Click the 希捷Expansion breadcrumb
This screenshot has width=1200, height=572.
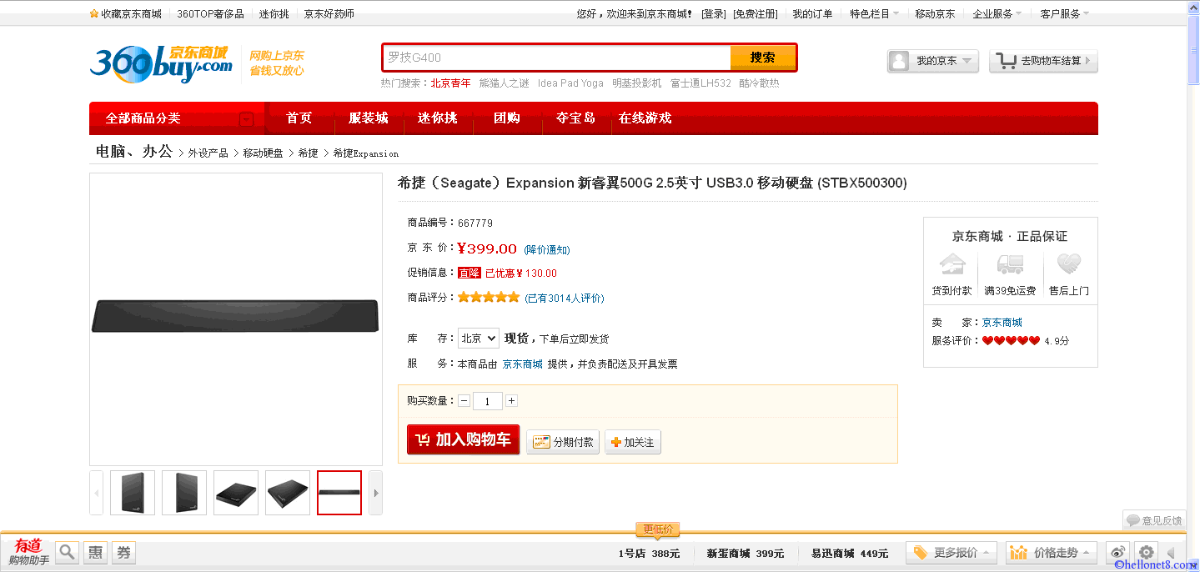pyautogui.click(x=366, y=153)
